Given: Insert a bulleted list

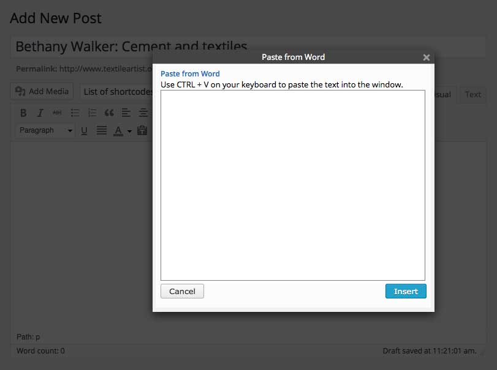Looking at the screenshot, I should tap(75, 113).
